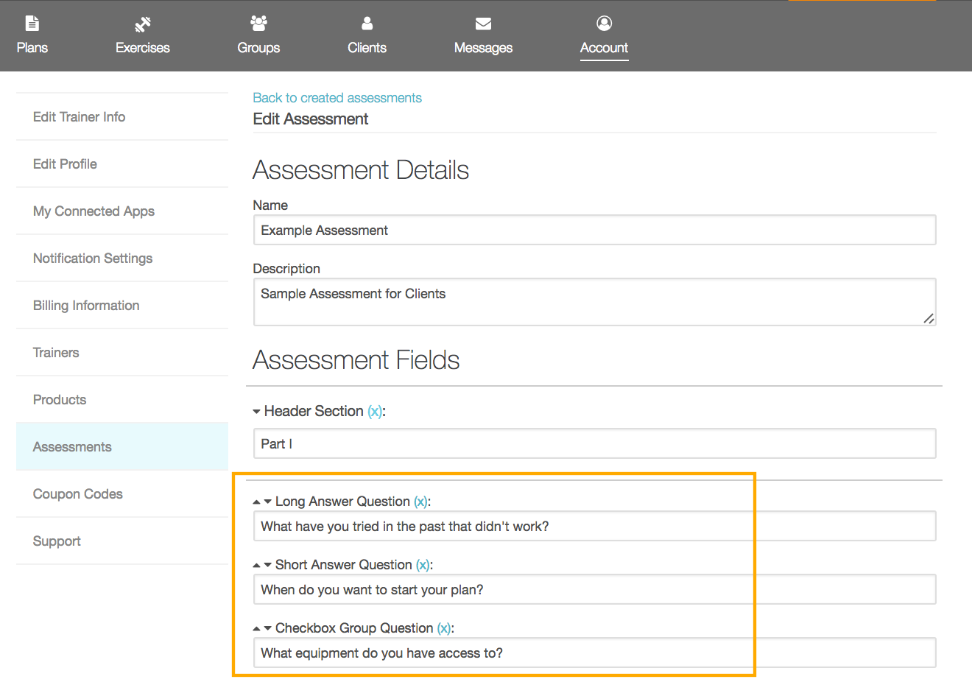Click the Account profile icon
This screenshot has width=972, height=682.
coord(604,23)
